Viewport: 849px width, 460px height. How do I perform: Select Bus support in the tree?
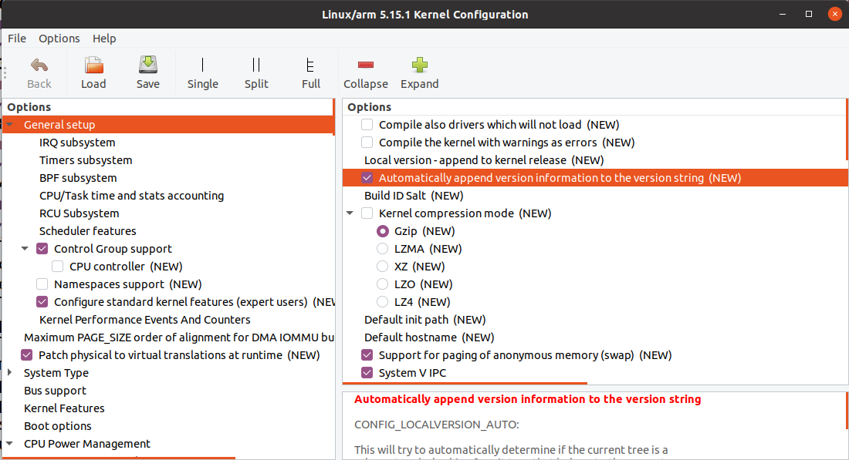click(56, 391)
